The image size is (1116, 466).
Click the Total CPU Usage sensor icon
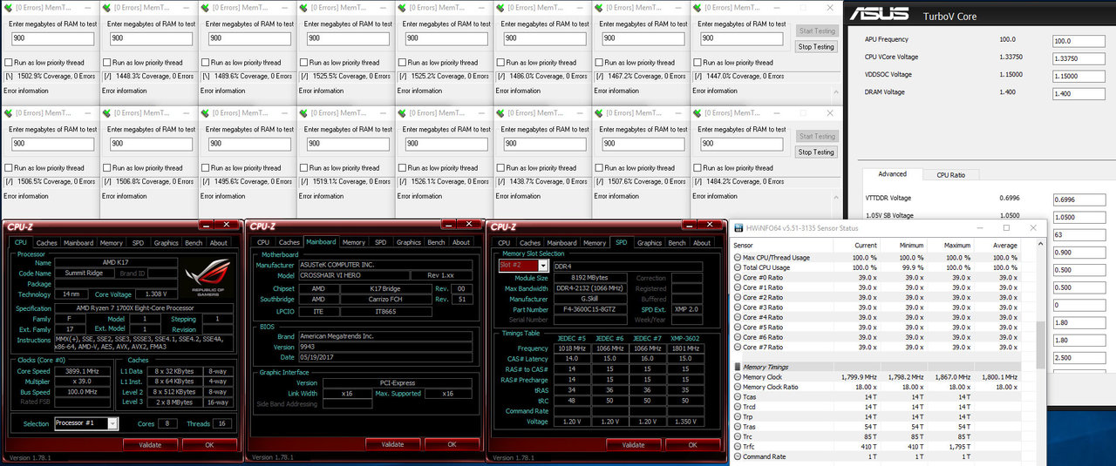click(737, 267)
